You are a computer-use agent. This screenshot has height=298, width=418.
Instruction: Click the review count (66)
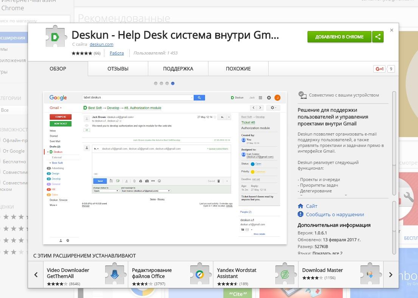(97, 53)
